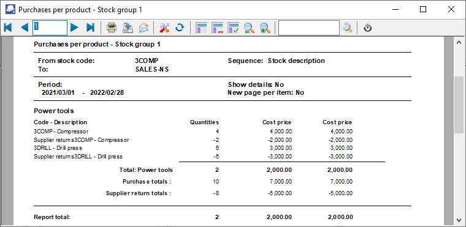Click the page number field
This screenshot has width=466, height=227.
coord(50,28)
